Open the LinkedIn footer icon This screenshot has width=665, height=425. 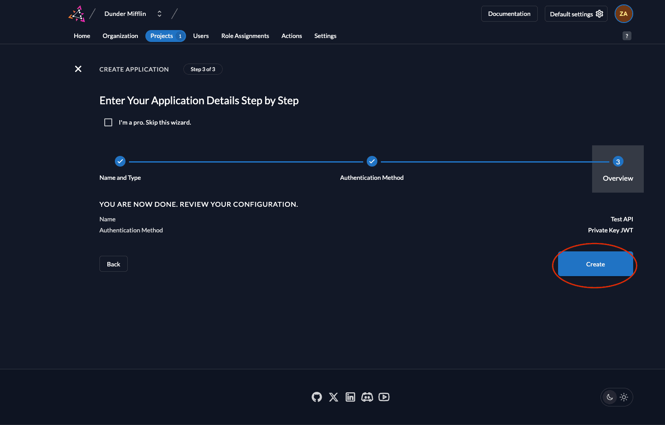350,397
